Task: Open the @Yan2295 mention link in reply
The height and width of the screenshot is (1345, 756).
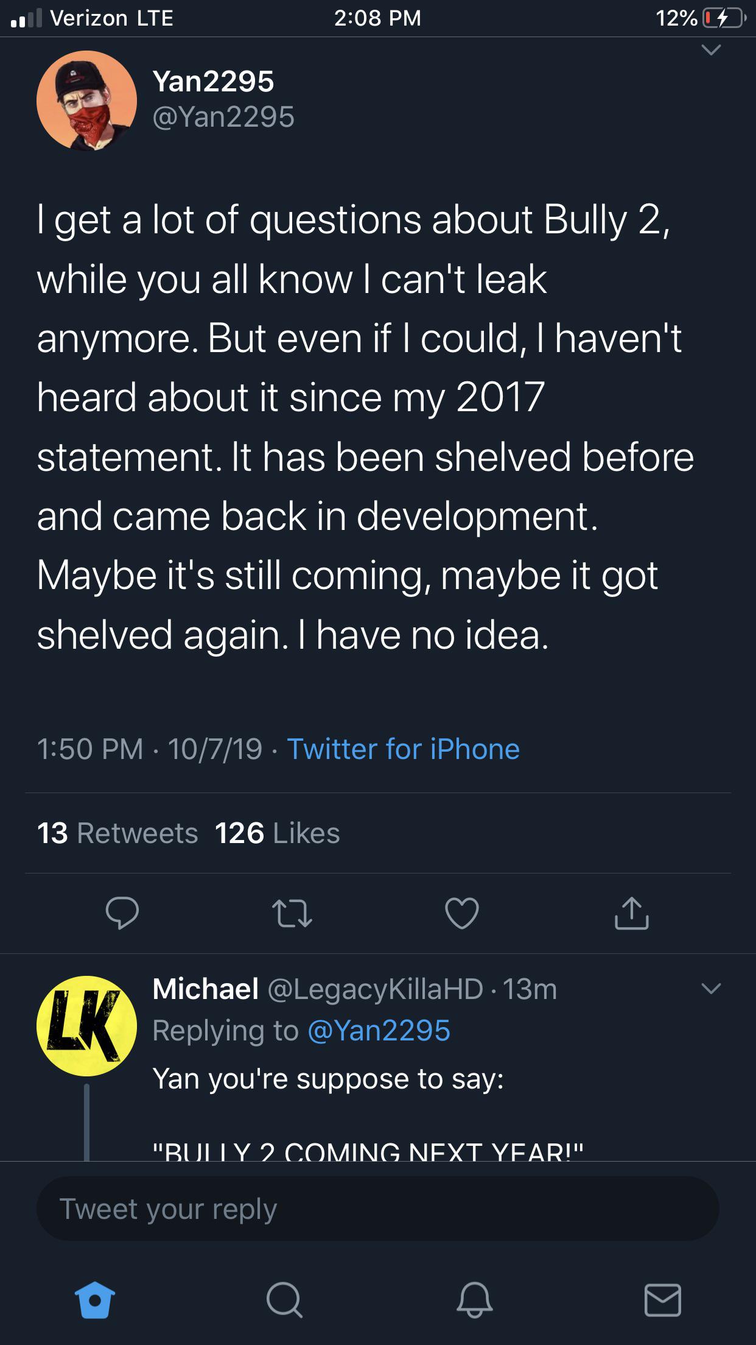Action: point(379,1031)
